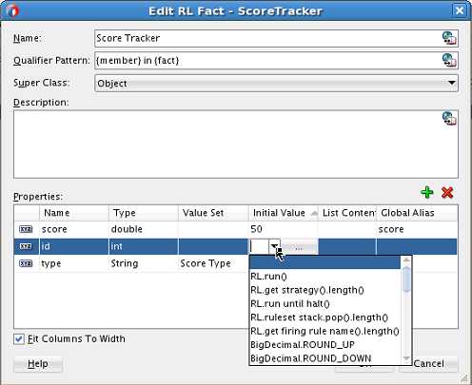Viewport: 472px width, 385px height.
Task: Sort by Initial Value column header
Action: coord(283,213)
